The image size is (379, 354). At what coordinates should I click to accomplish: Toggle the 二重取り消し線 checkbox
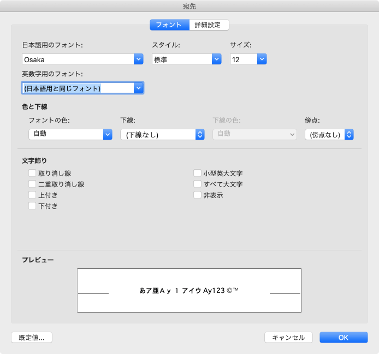32,184
